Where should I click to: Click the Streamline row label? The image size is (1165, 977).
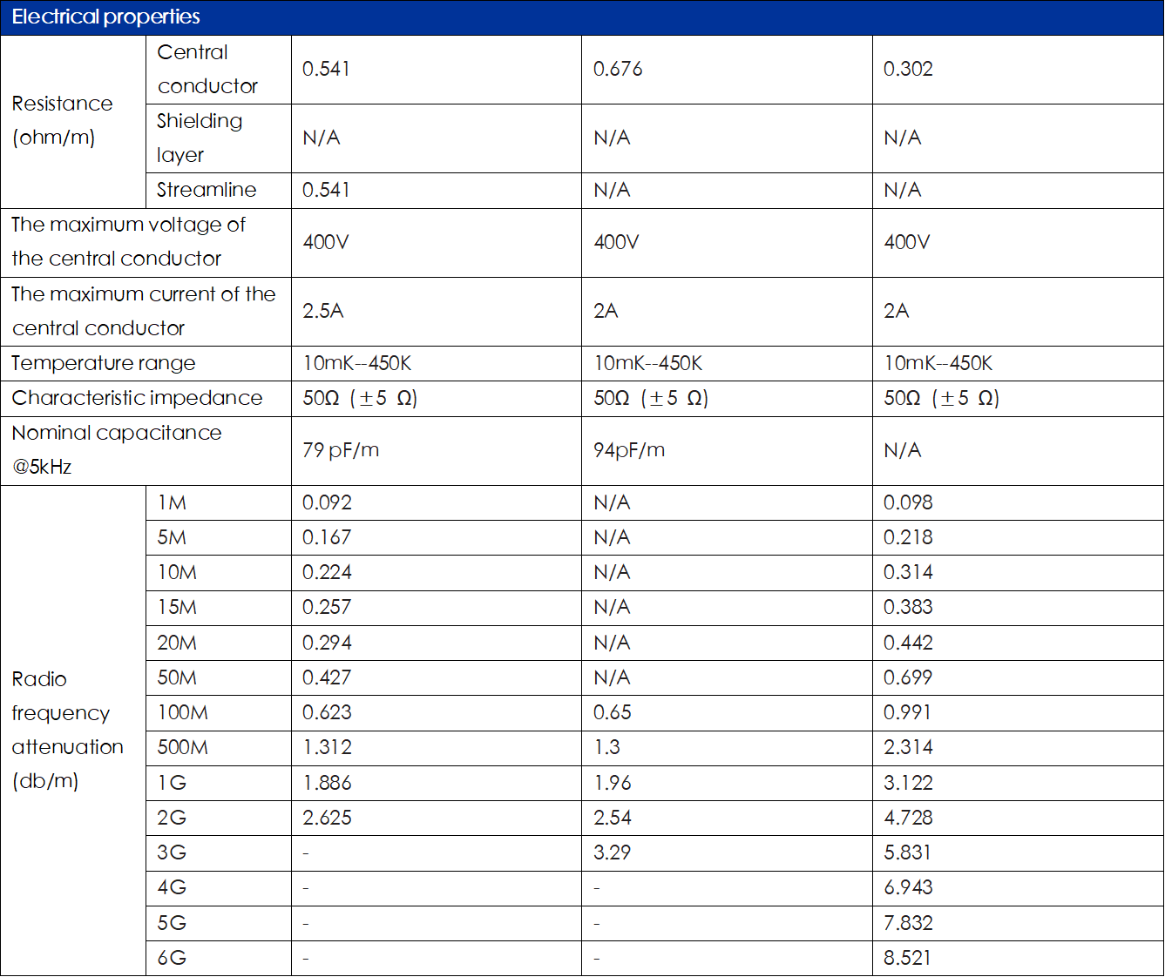coord(207,190)
